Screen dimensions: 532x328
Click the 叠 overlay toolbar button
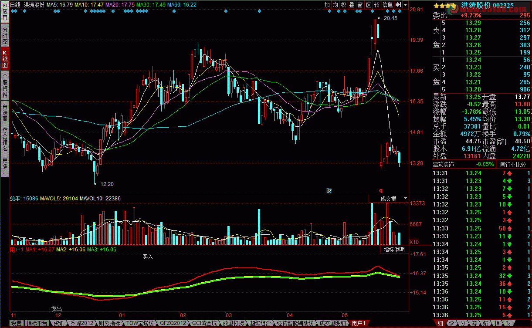tap(352, 5)
